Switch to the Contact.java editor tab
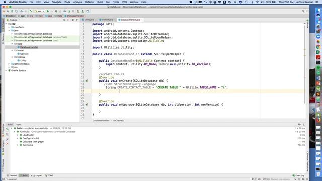Screen dimensions: 322x181 point(107,20)
